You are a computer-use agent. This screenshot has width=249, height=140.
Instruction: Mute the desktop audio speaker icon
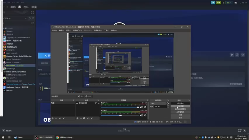tap(141, 115)
